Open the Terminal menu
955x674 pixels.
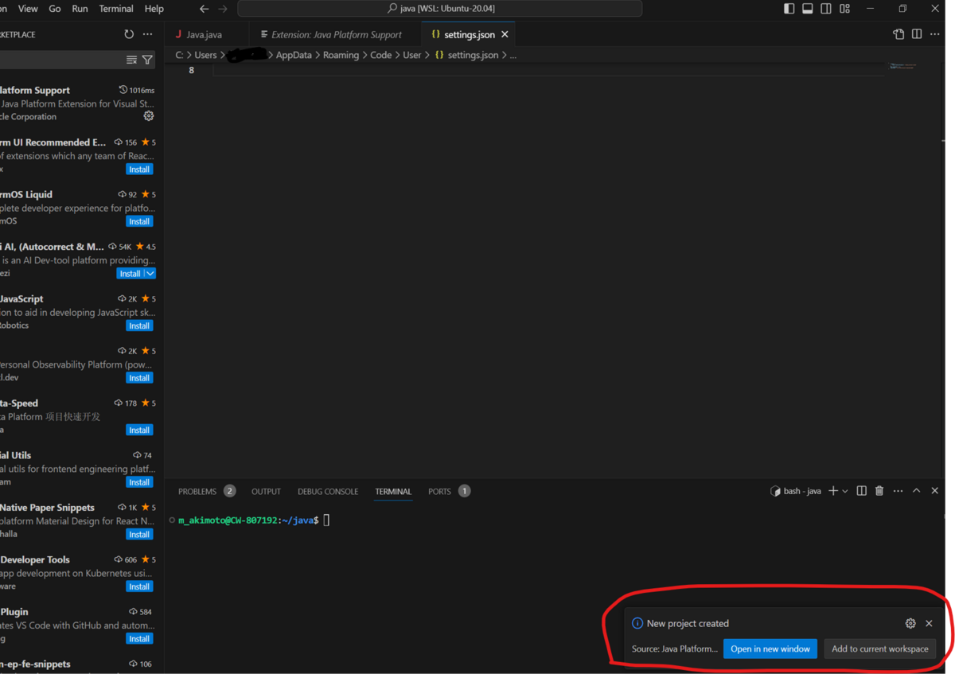(116, 9)
